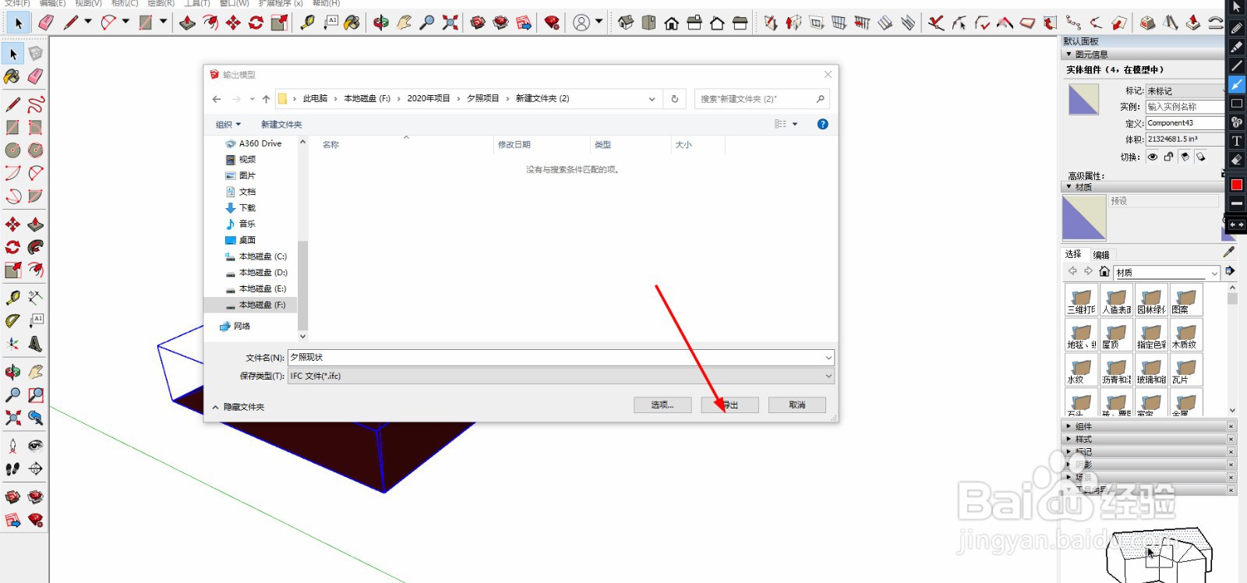
Task: Activate the Tape Measure tool in top toolbar
Action: (x=308, y=23)
